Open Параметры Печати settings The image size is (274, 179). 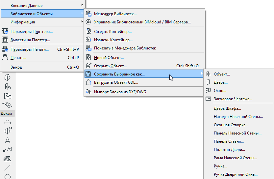42,49
